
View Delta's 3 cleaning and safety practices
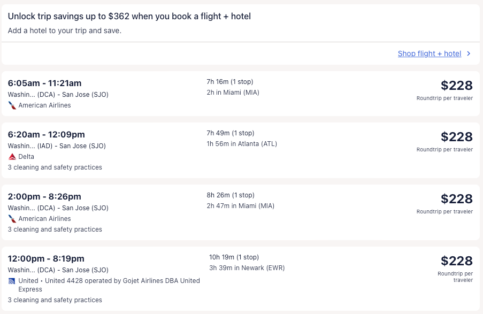coord(55,167)
